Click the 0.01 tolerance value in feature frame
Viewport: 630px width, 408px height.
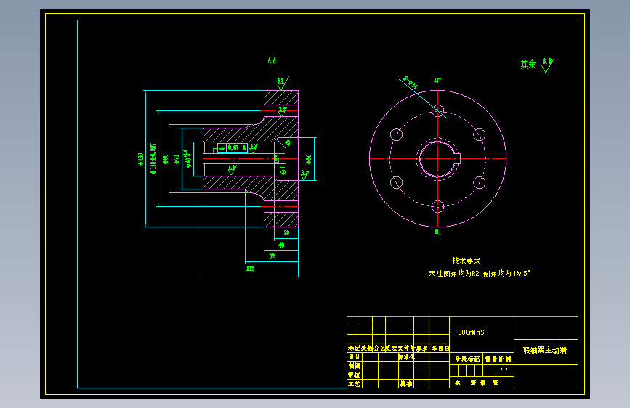pyautogui.click(x=233, y=148)
